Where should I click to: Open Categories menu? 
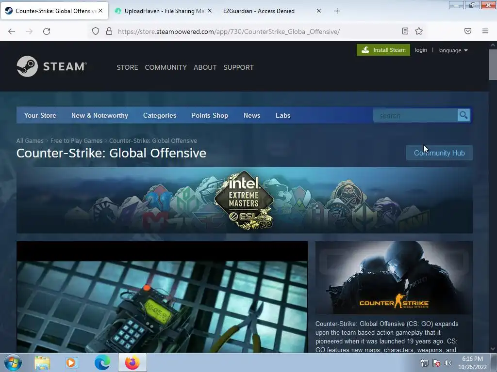click(159, 115)
